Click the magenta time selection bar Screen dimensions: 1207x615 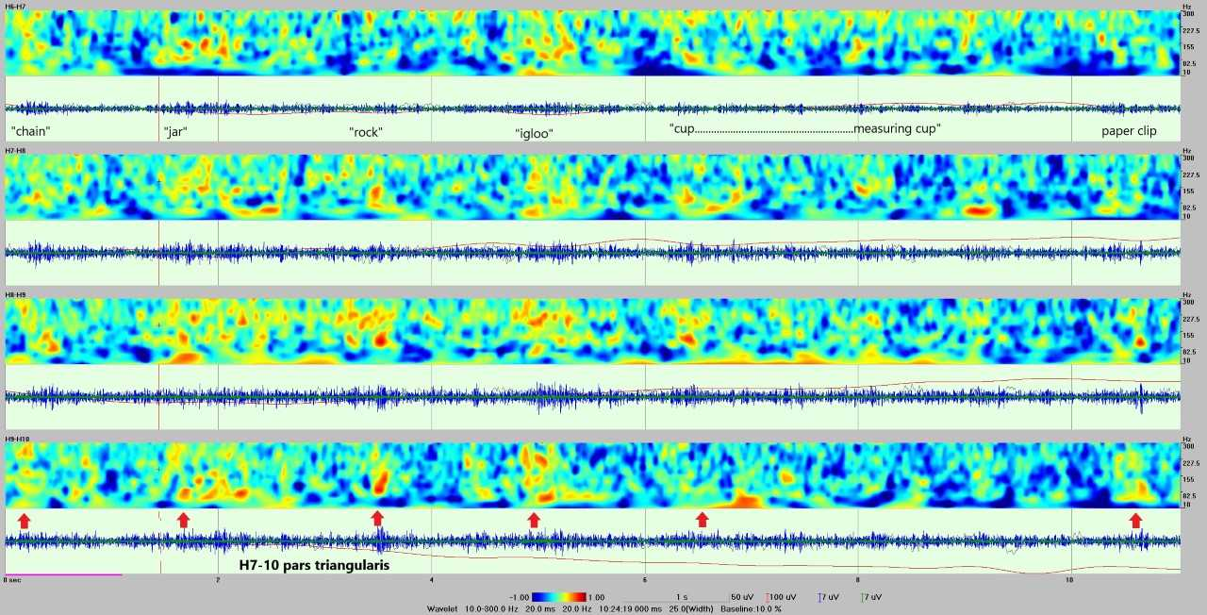tap(63, 574)
